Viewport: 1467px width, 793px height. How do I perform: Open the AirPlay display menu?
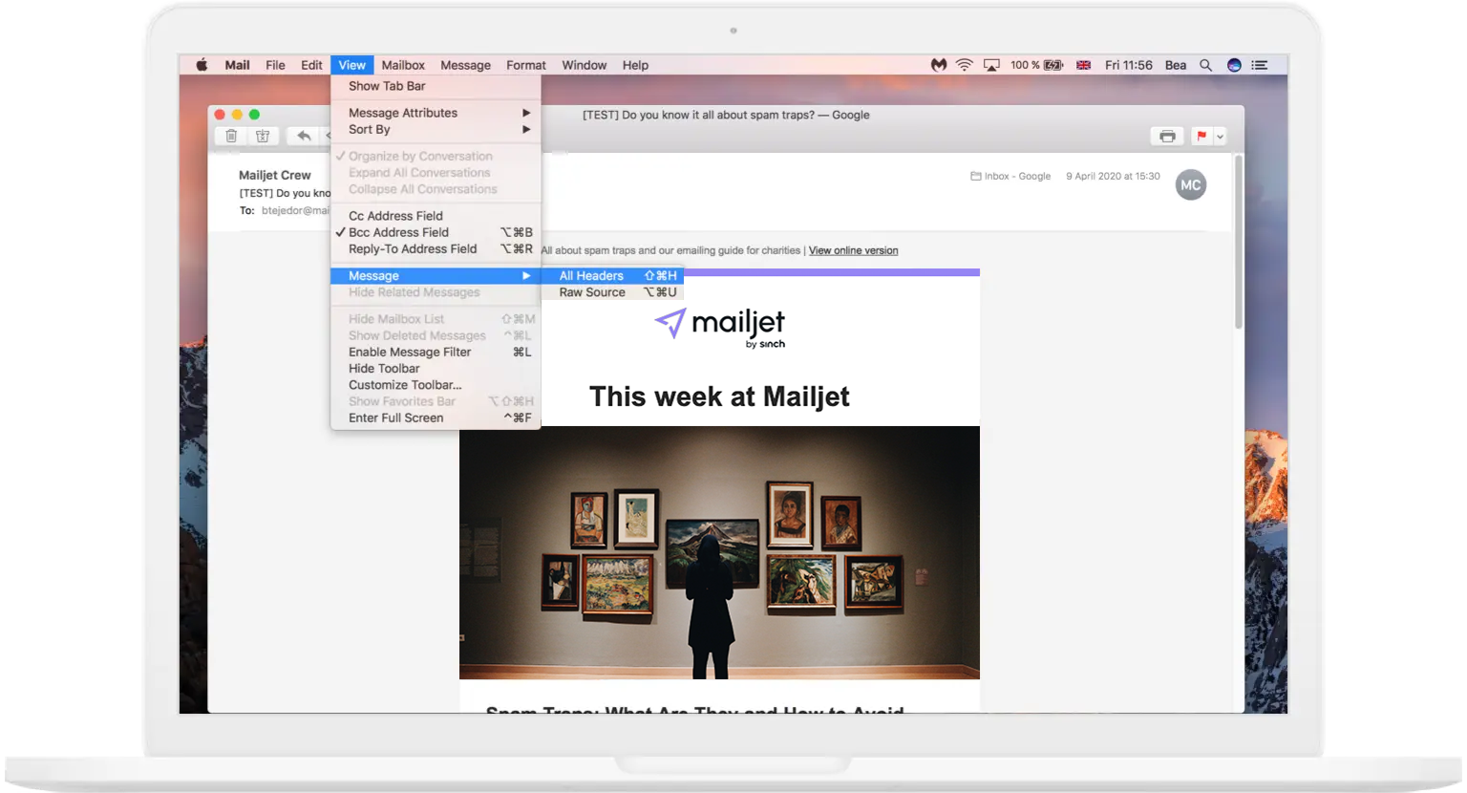tap(991, 65)
